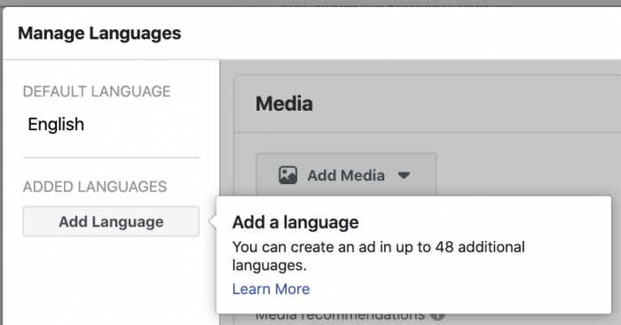The image size is (621, 325).
Task: Click the Manage Languages title
Action: 99,34
